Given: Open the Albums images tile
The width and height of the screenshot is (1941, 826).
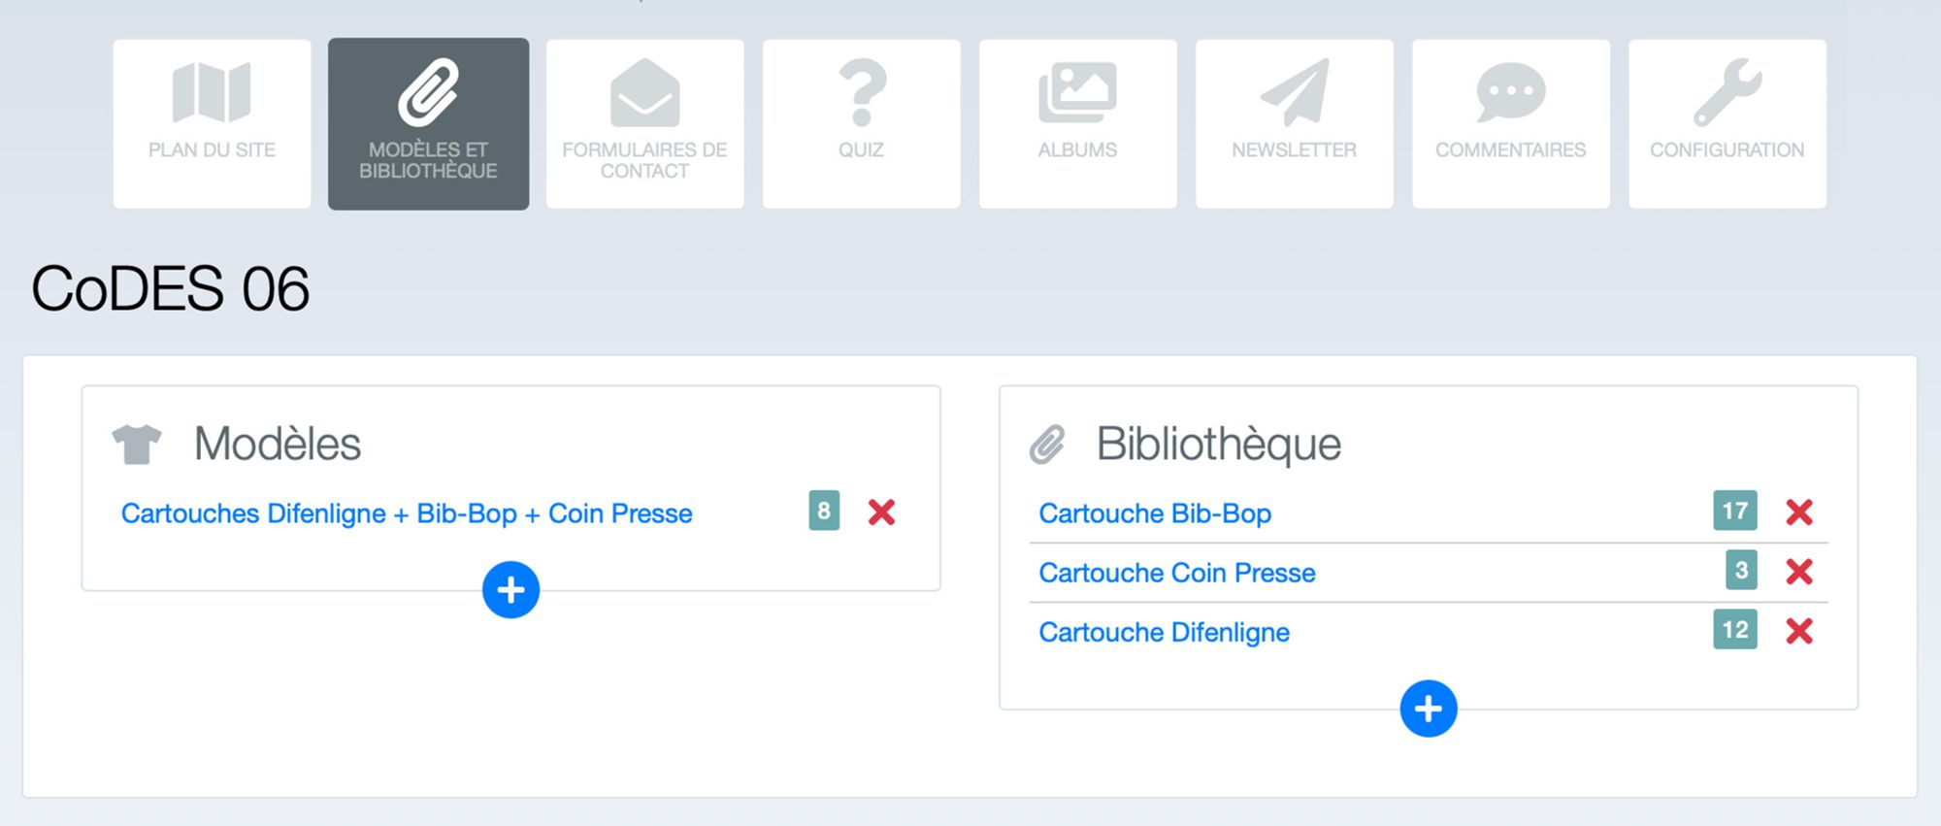Looking at the screenshot, I should (1077, 123).
